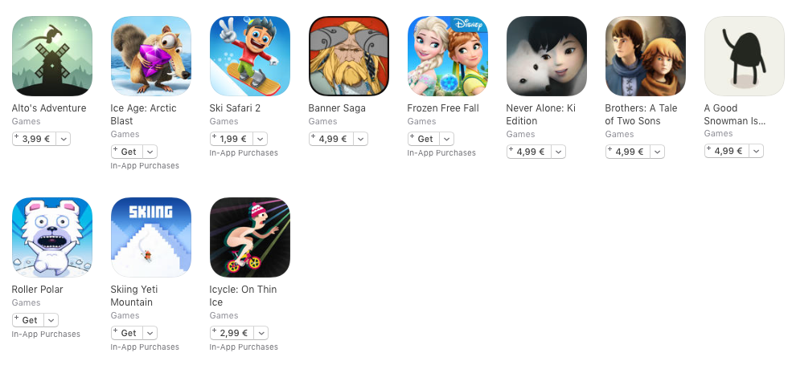This screenshot has height=365, width=788.
Task: Click the Ice Age: Arctic Blast squirrel icon
Action: tap(151, 56)
